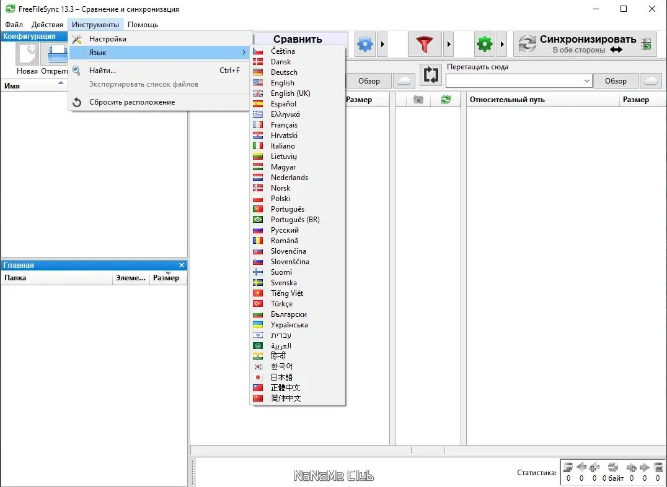
Task: Click the right Обзор browse button
Action: pyautogui.click(x=616, y=80)
